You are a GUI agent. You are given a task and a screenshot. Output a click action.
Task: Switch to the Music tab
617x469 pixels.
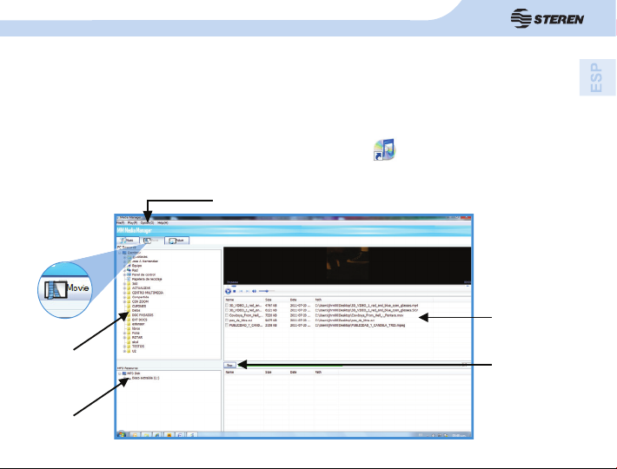point(129,241)
